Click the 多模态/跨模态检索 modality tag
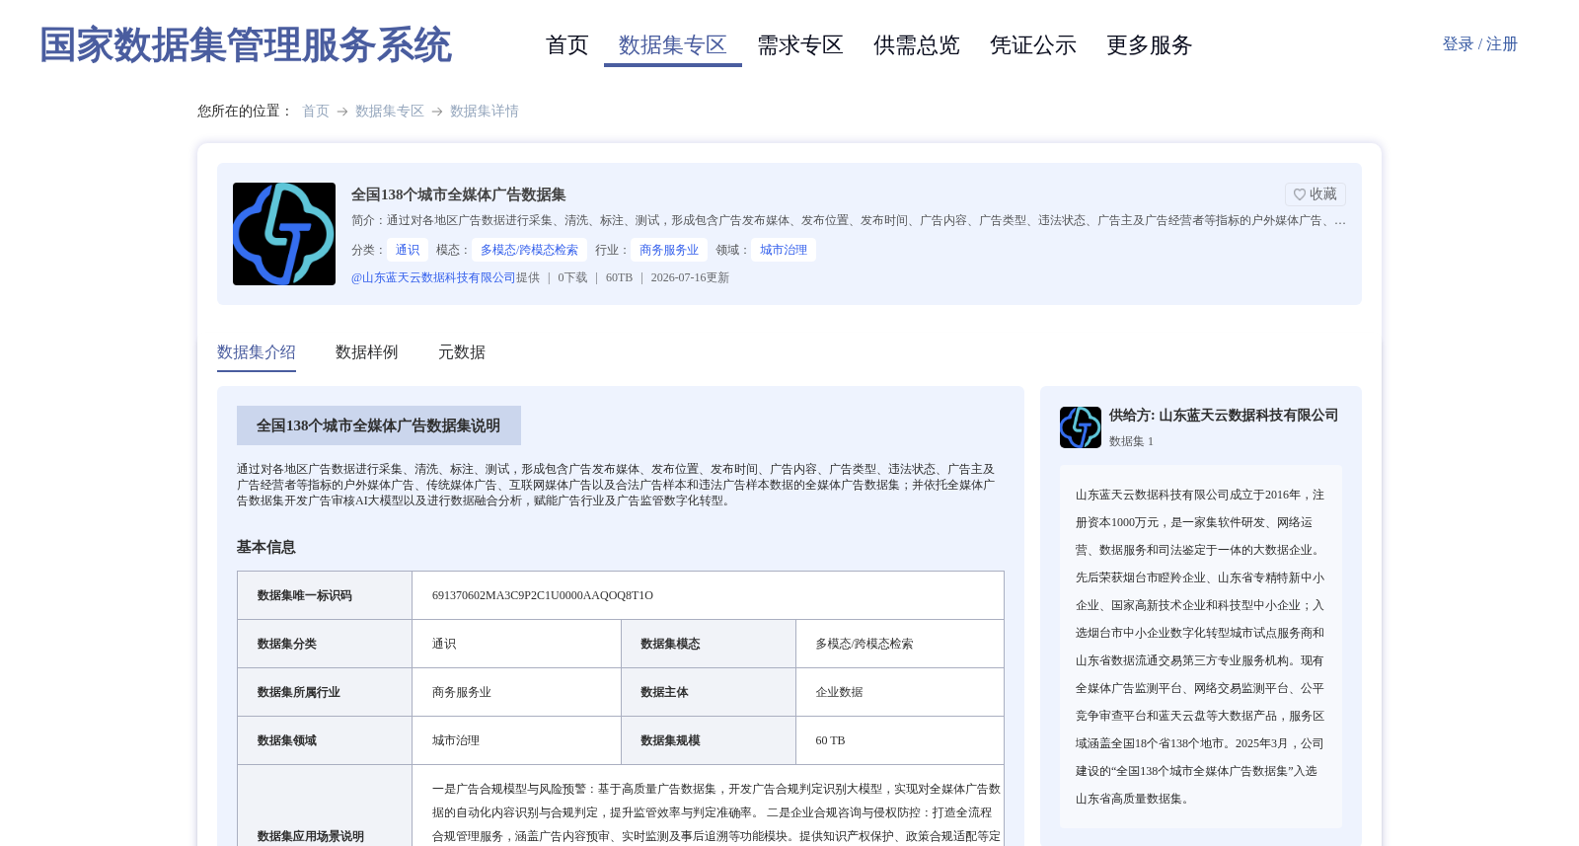 coord(529,250)
